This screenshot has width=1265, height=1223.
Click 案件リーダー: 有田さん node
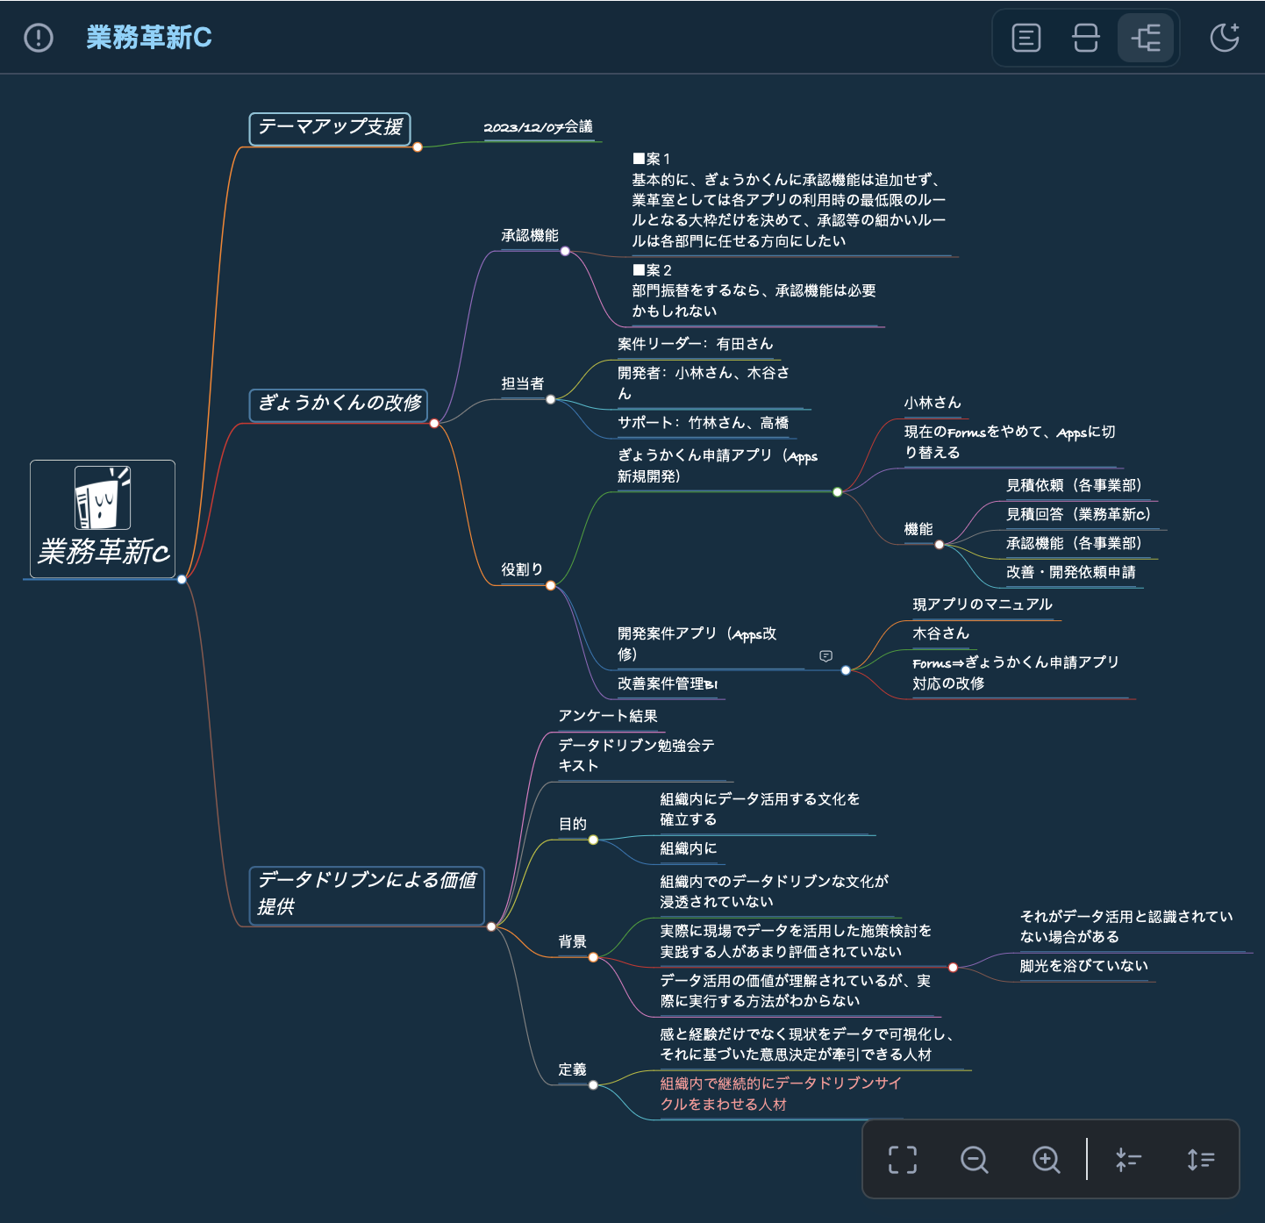(695, 344)
